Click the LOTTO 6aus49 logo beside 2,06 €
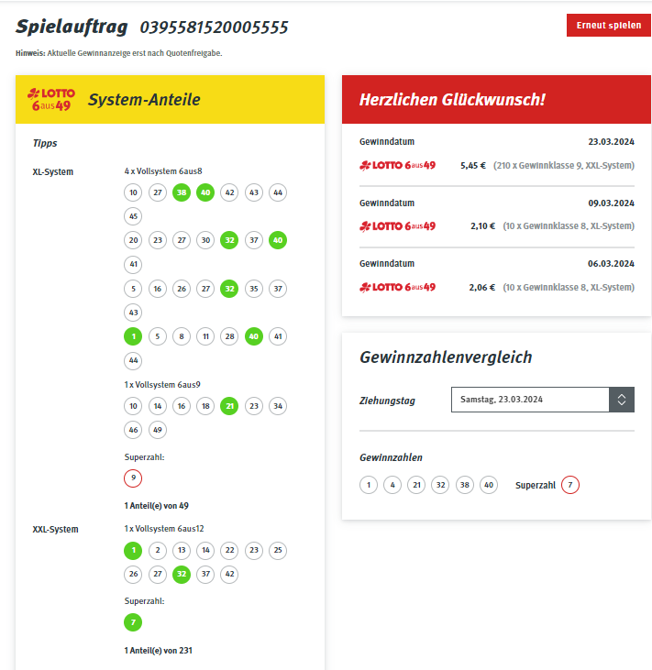Viewport: 652px width, 670px height. 398,287
